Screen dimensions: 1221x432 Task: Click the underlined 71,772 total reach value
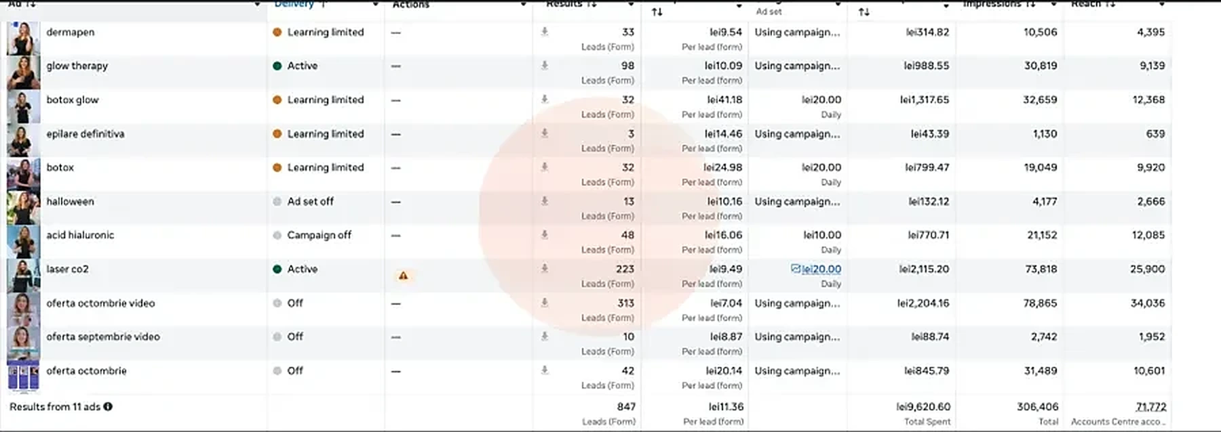[x=1151, y=407]
